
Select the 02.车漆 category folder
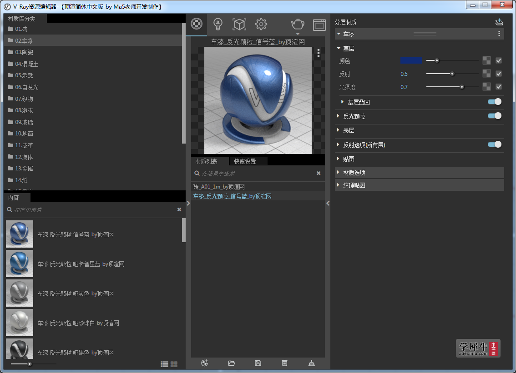tap(92, 40)
